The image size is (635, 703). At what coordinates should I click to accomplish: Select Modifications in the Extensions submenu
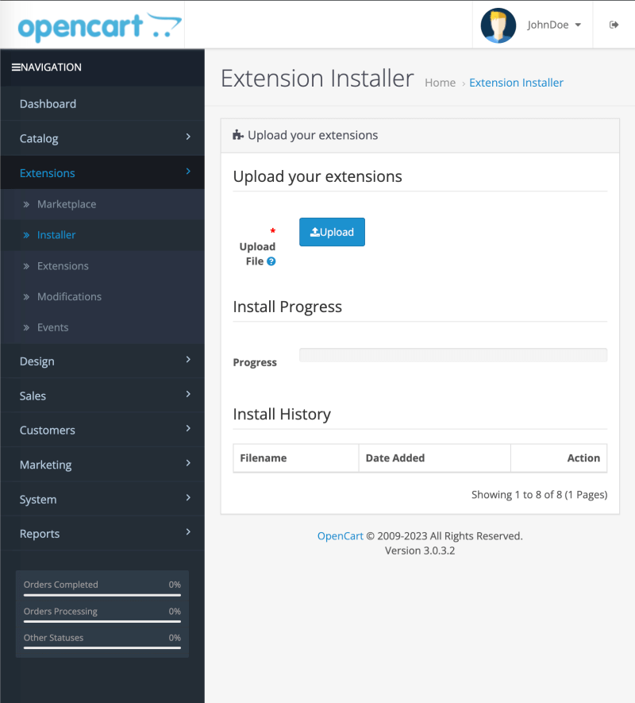(69, 297)
